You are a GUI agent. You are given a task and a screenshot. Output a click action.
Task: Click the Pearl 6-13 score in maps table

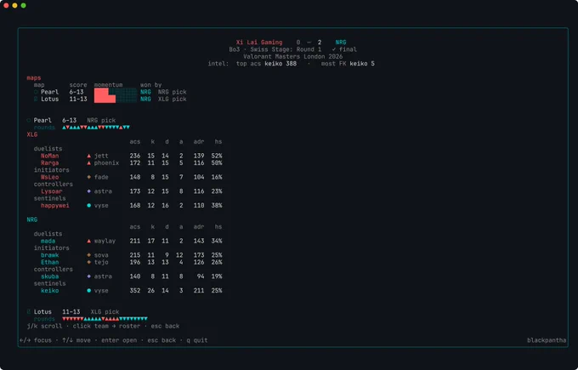click(x=76, y=92)
